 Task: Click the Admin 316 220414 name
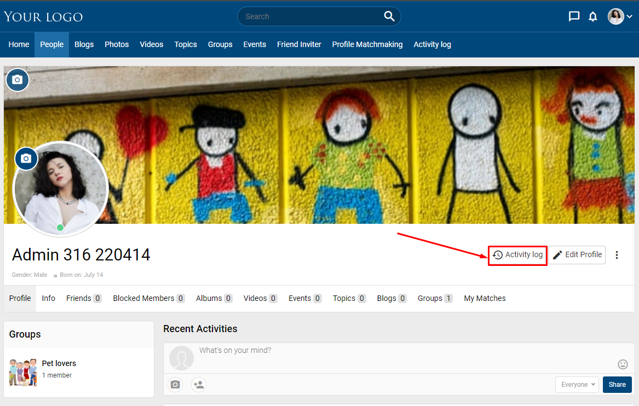click(81, 255)
